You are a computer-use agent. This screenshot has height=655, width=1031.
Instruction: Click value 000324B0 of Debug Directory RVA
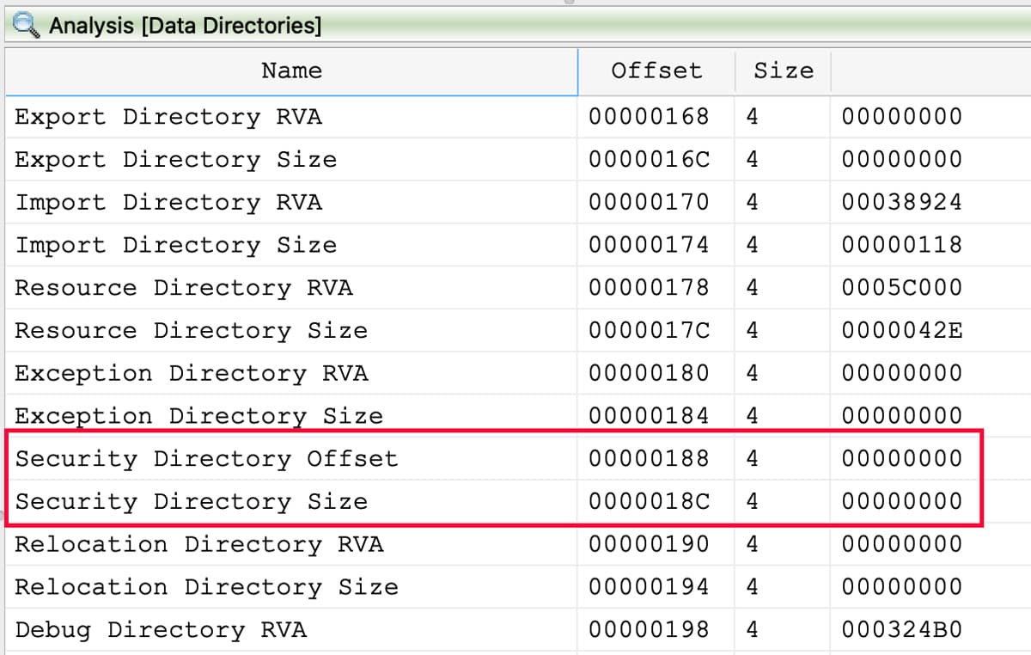click(902, 630)
